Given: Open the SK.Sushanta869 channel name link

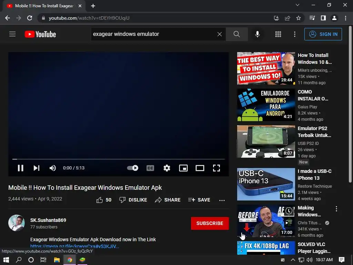Looking at the screenshot, I should pyautogui.click(x=48, y=220).
